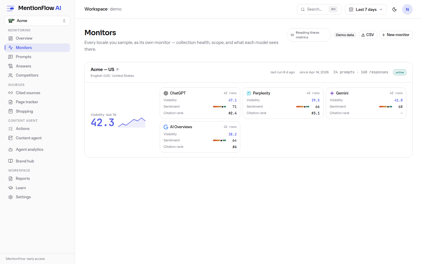The width and height of the screenshot is (422, 264).
Task: Open the user avatar N menu
Action: [407, 9]
